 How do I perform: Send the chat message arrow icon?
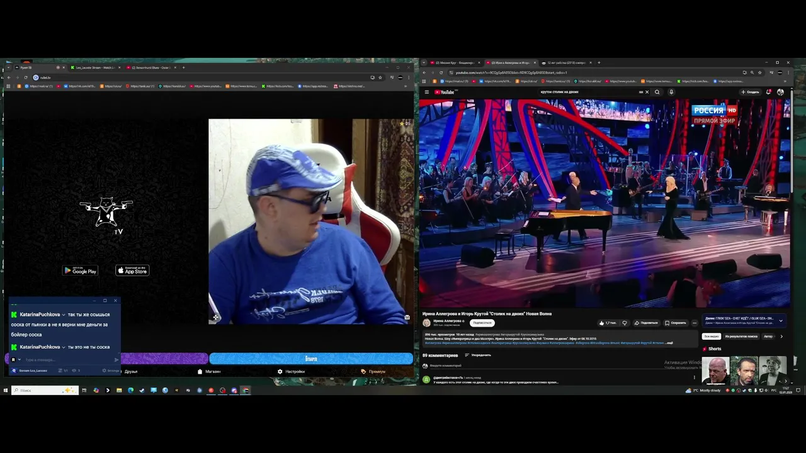[x=116, y=360]
